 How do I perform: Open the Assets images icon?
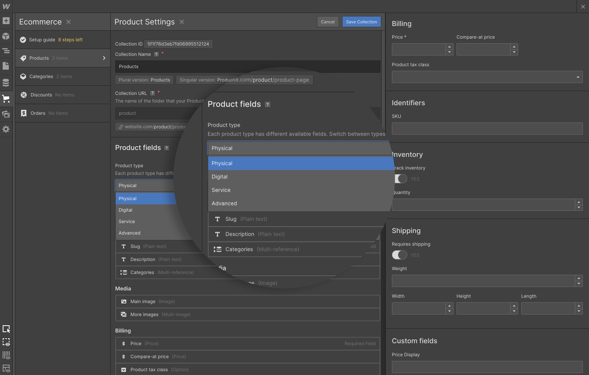coord(6,114)
